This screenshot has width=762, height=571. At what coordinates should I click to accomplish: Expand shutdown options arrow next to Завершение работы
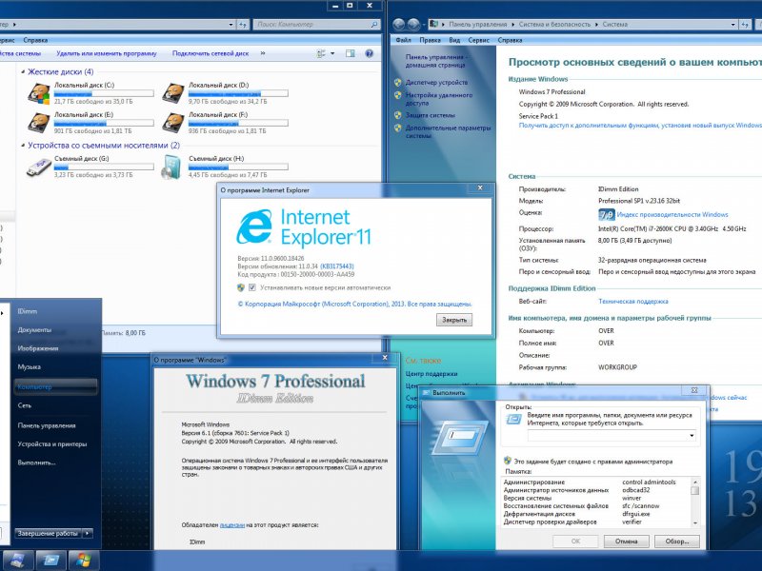click(x=88, y=533)
